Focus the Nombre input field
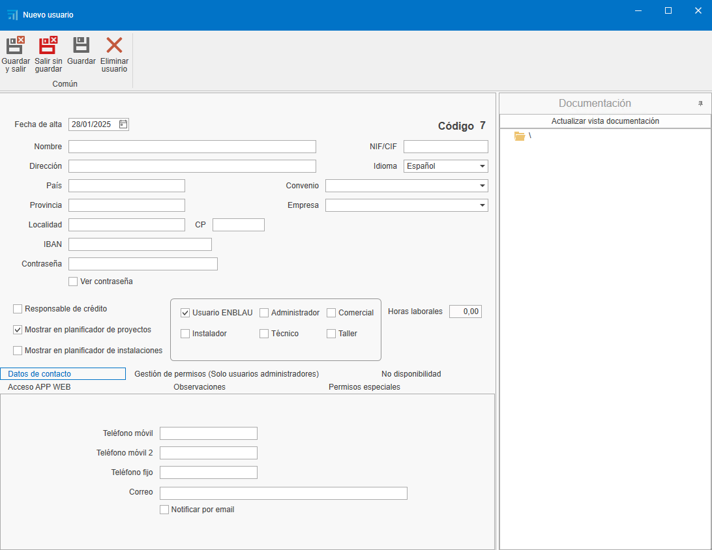Image resolution: width=712 pixels, height=550 pixels. pos(192,147)
